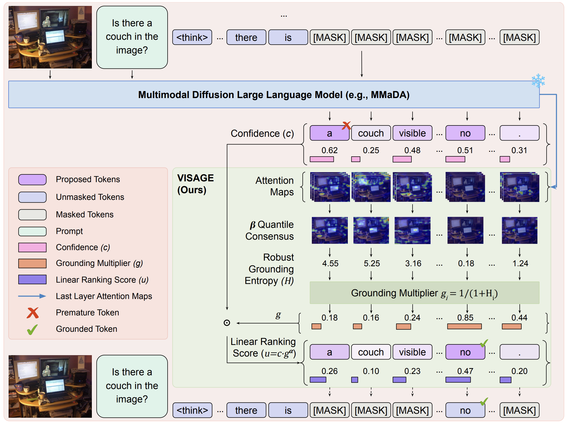Select the green 'Prompt' legend swatch
The image size is (571, 425).
pyautogui.click(x=32, y=231)
